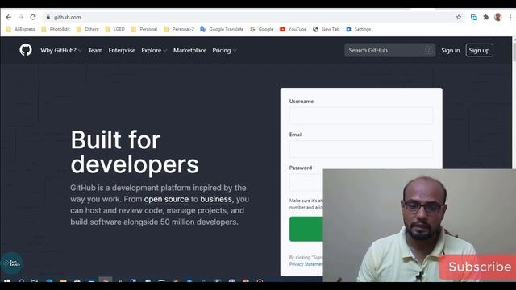Follow the business link
Image resolution: width=516 pixels, height=290 pixels.
[x=216, y=199]
